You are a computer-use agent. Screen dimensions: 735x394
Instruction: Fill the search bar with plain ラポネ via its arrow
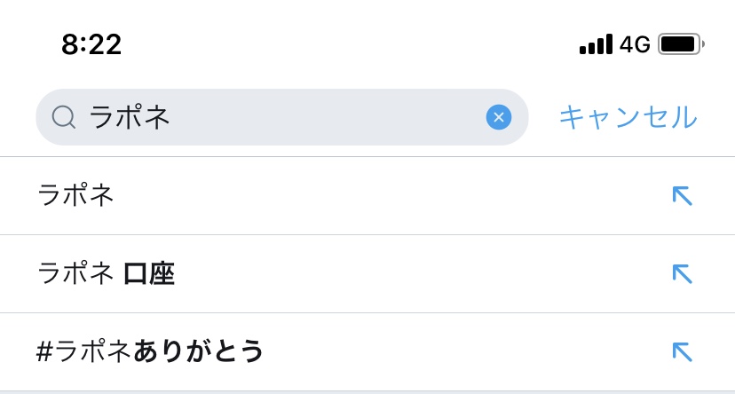click(682, 196)
